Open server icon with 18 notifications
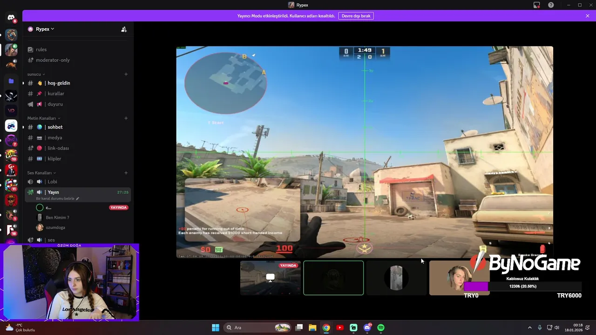This screenshot has height=335, width=596. [x=11, y=230]
